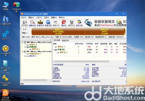Select EFI(F:) in the disk tree
145x101 pixels.
tap(33, 56)
